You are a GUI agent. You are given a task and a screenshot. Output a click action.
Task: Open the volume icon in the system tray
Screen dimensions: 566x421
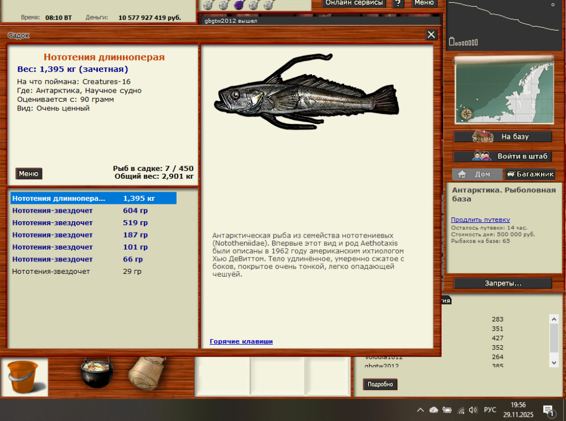click(x=473, y=409)
